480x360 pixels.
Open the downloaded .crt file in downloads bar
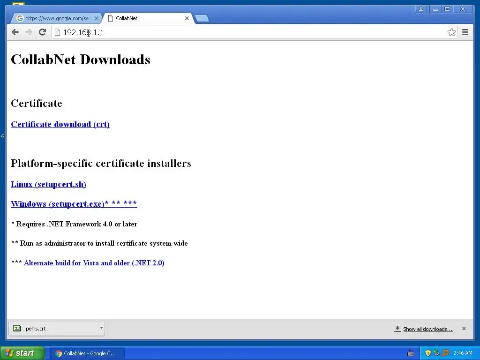(53, 329)
